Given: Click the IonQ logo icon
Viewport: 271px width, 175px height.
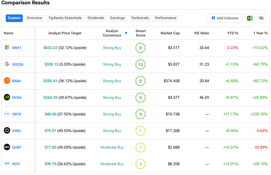Looking at the screenshot, I should click(x=7, y=131).
